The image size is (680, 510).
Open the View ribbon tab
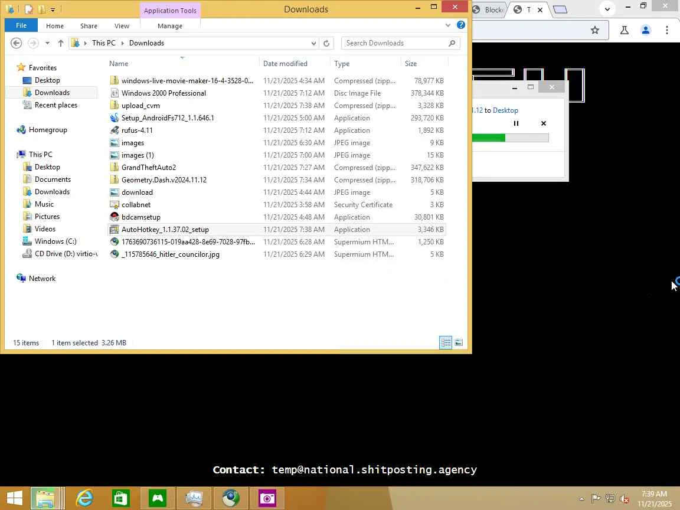tap(122, 26)
